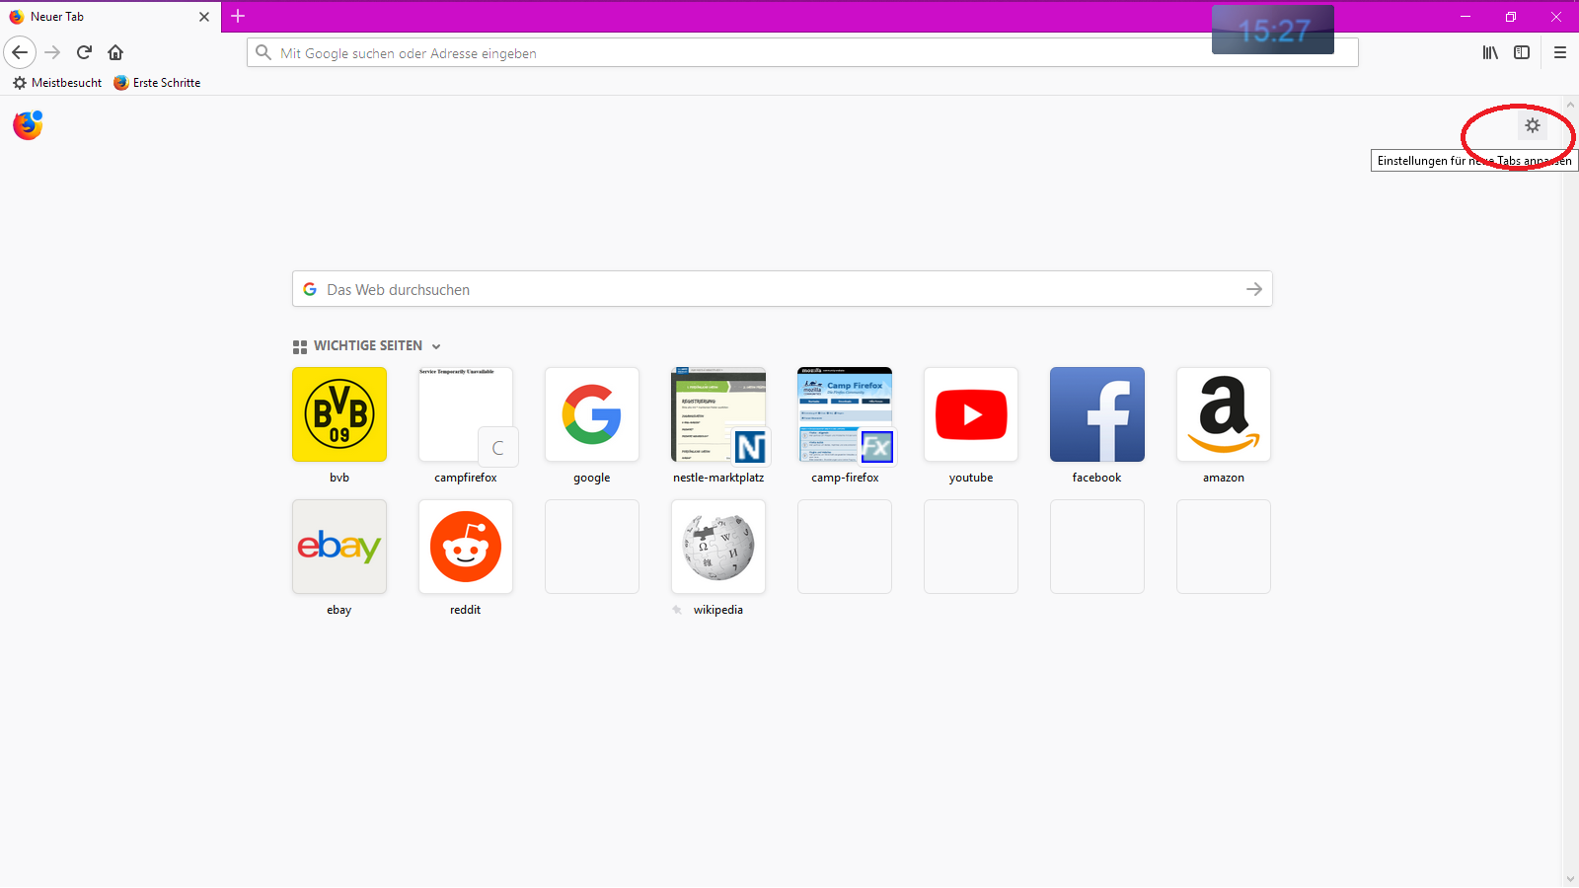Open the reddit top site tile

466,547
